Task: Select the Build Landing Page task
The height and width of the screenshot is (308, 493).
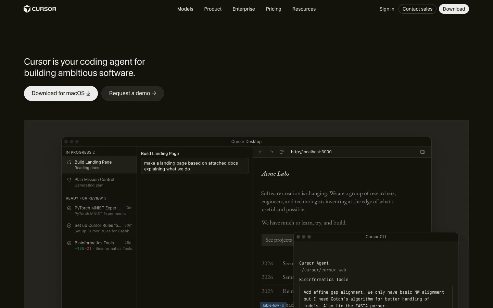Action: tap(99, 165)
